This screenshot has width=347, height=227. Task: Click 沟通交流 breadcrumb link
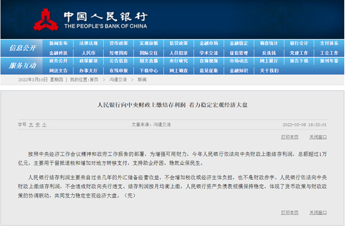pyautogui.click(x=118, y=80)
